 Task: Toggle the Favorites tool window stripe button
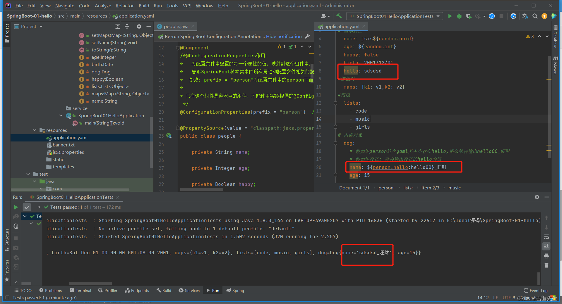tap(7, 270)
